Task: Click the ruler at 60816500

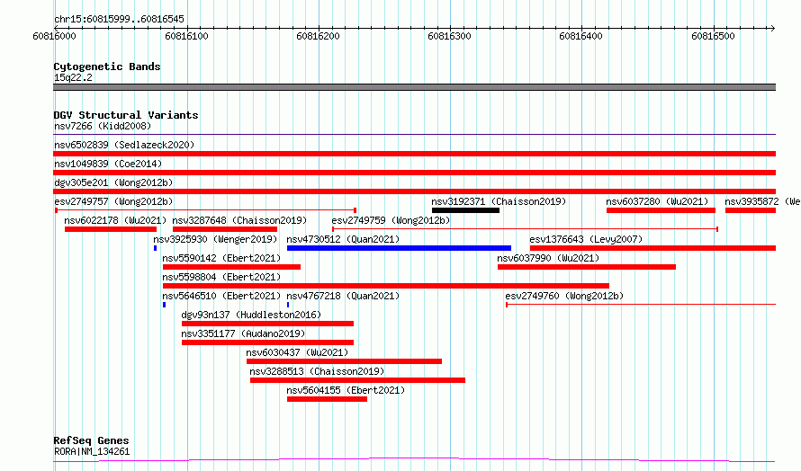Action: click(713, 36)
